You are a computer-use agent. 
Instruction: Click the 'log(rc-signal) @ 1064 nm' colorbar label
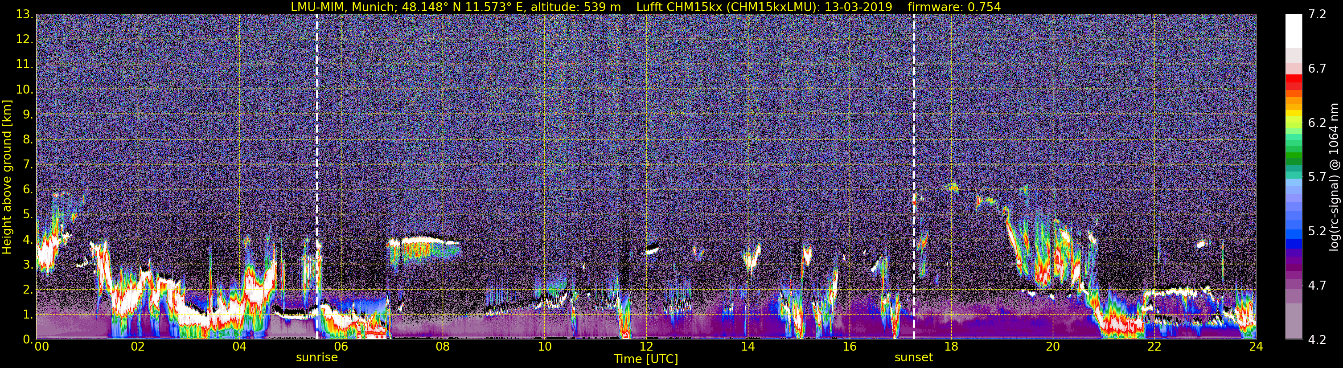point(1335,177)
